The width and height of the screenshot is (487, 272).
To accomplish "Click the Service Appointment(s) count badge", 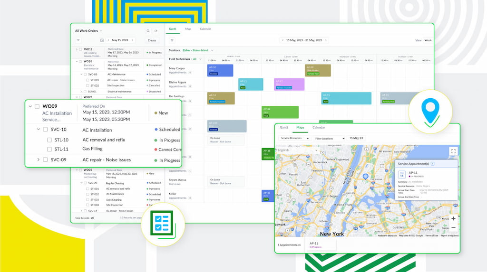I will click(432, 164).
